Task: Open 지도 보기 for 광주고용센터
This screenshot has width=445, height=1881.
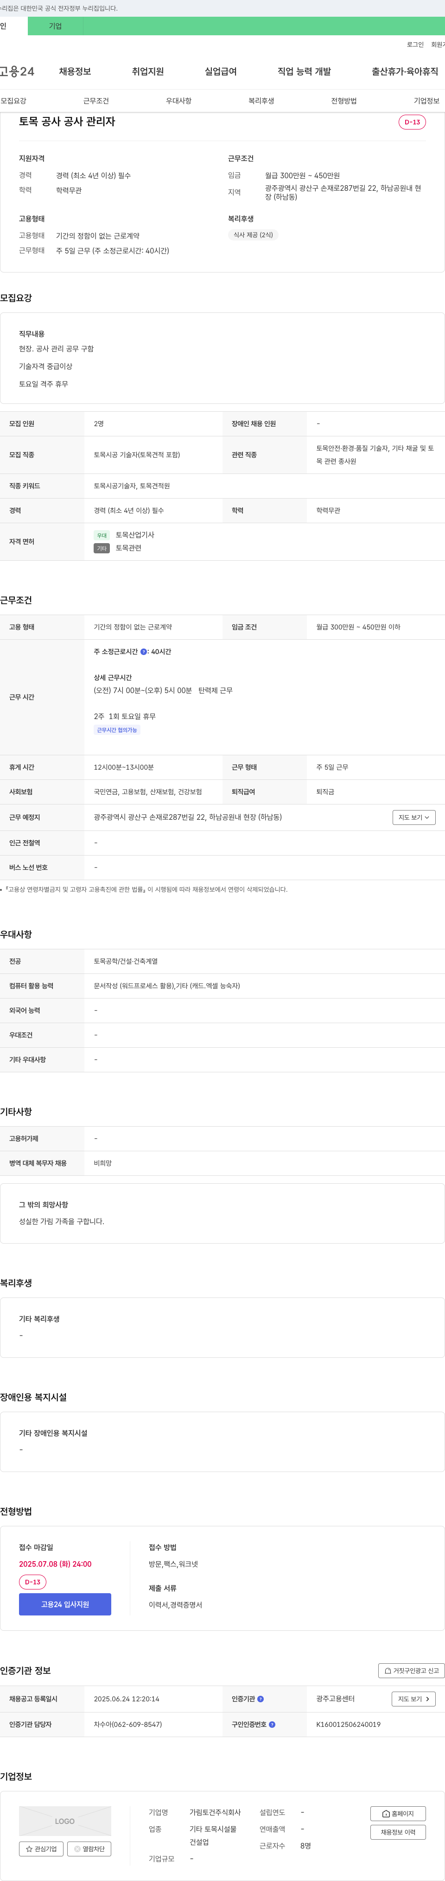Action: [413, 1699]
